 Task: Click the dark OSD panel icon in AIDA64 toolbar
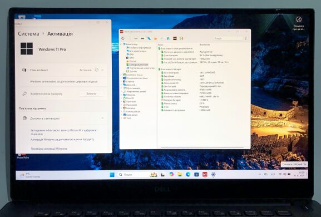point(175,38)
